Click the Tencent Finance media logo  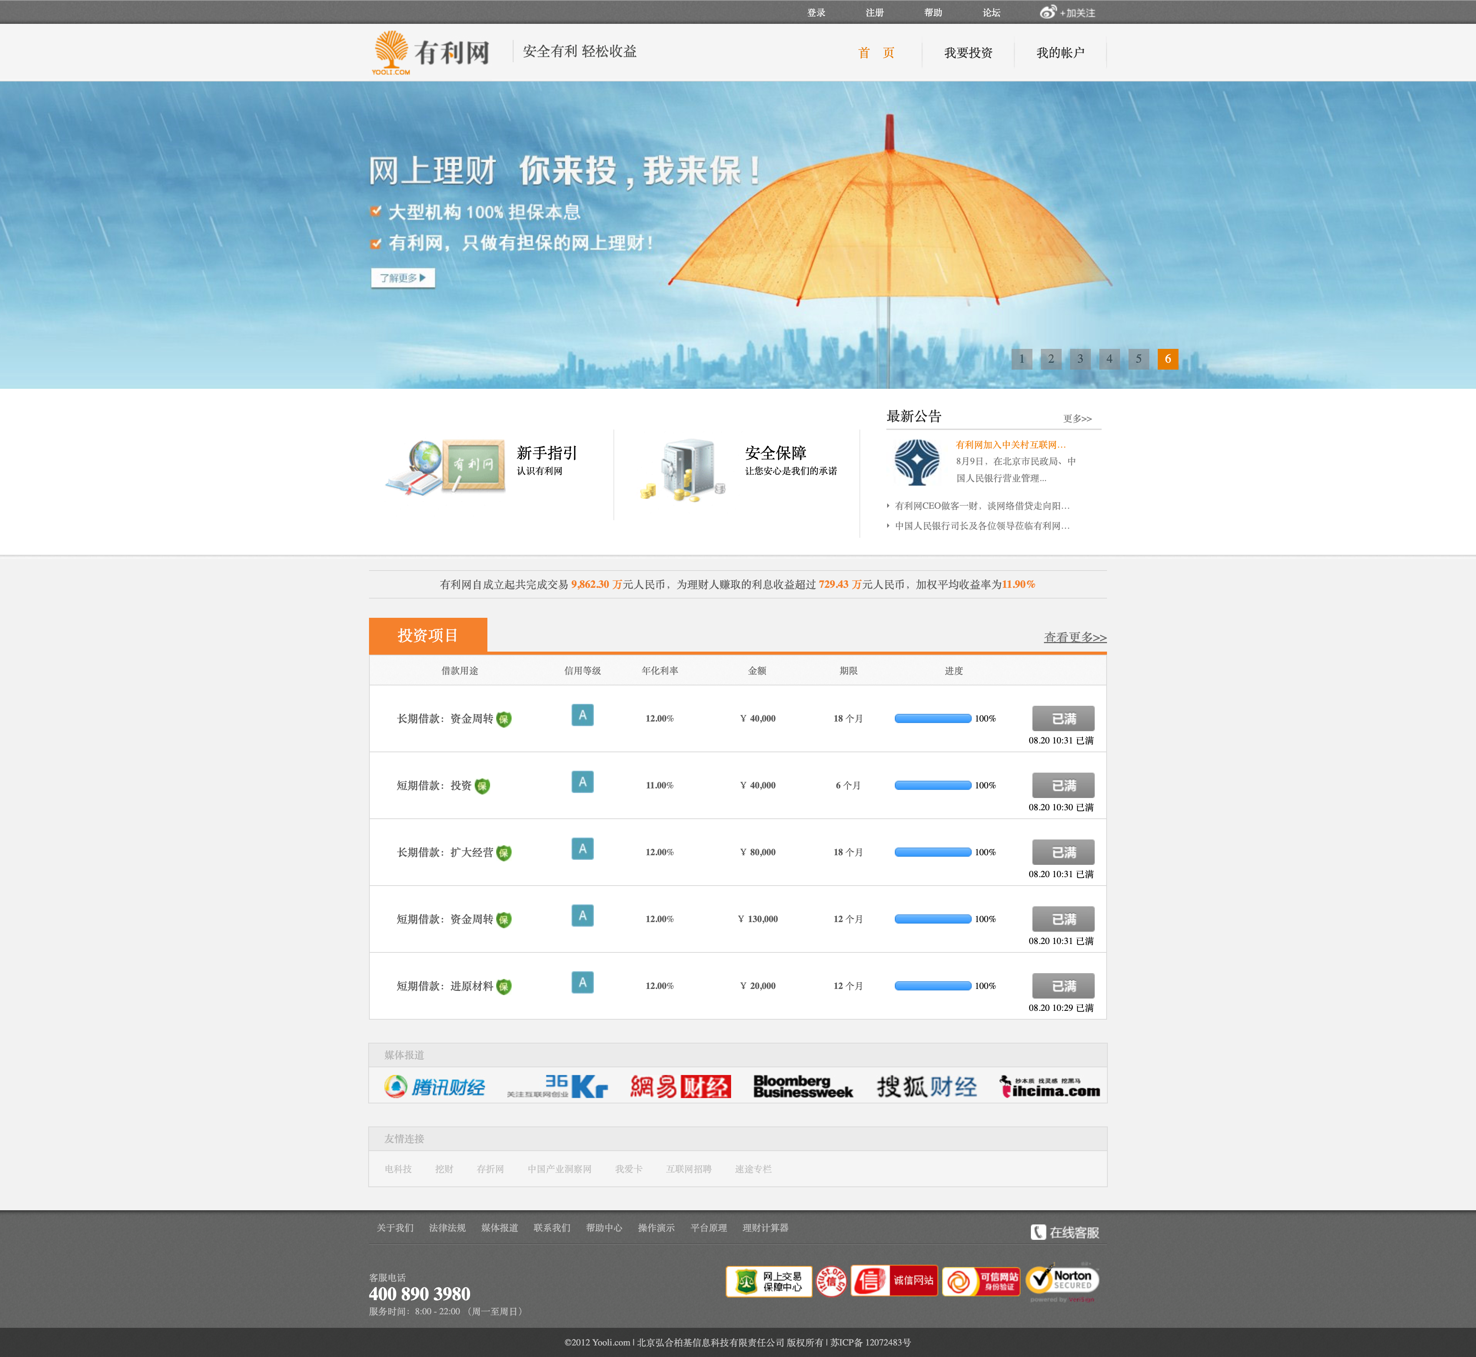(x=434, y=1087)
